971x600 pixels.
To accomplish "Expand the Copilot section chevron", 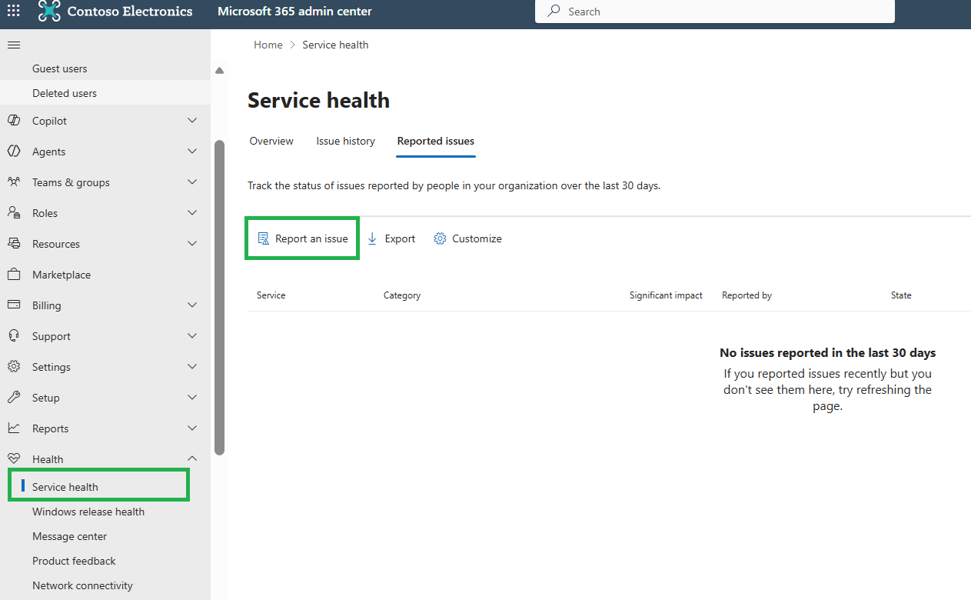I will pos(192,121).
